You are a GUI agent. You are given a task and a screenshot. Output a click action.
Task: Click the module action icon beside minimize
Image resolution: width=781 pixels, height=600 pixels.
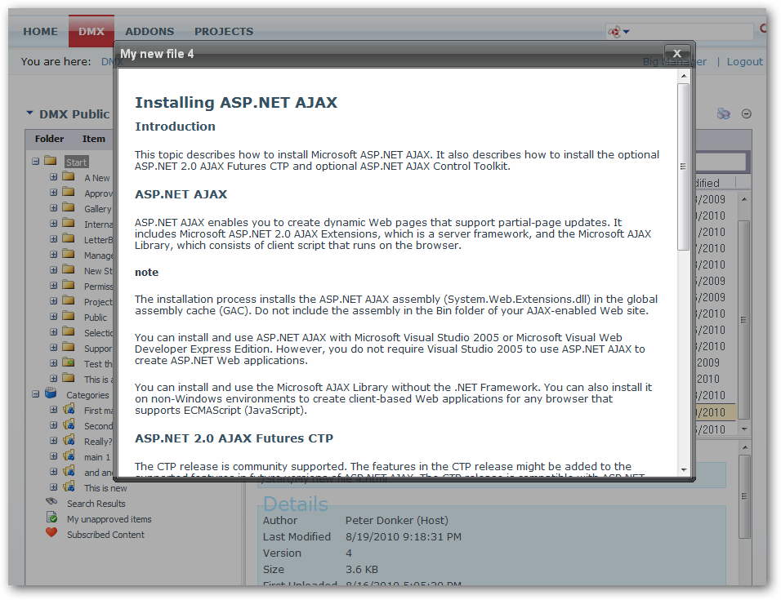[x=723, y=114]
